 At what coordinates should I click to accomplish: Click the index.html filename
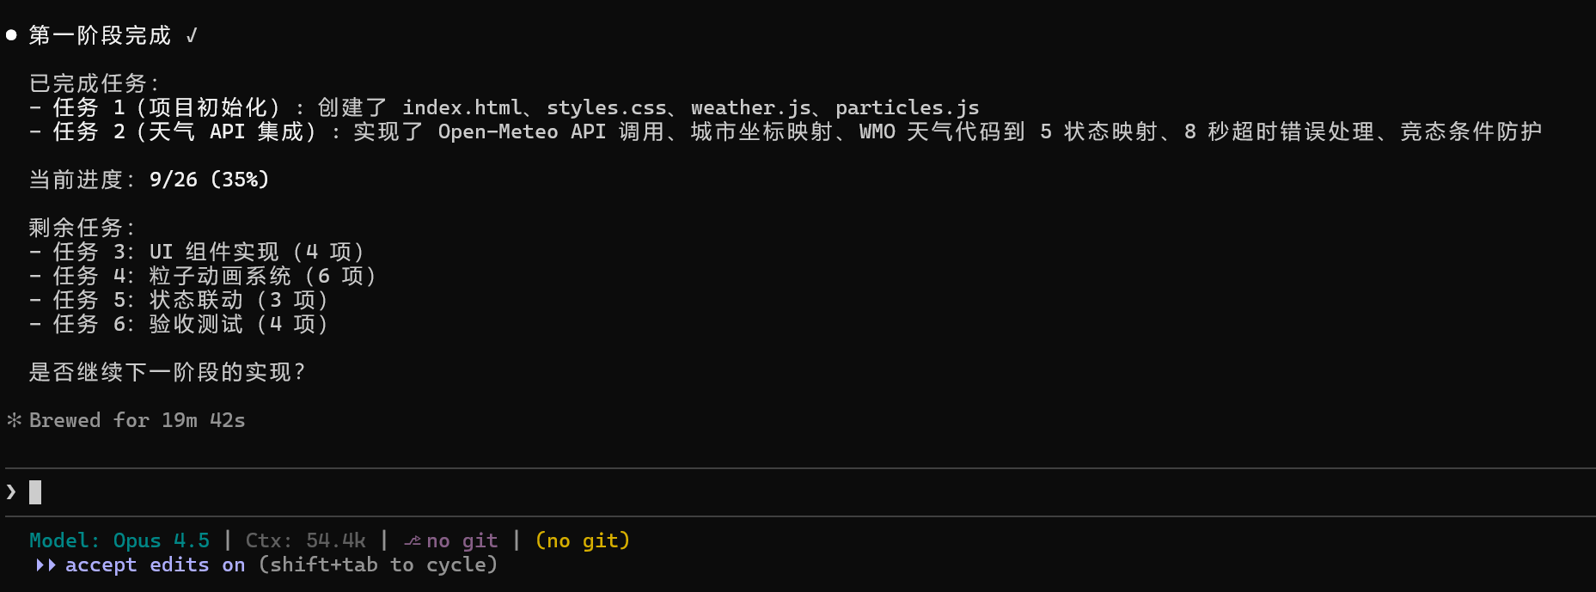tap(462, 107)
